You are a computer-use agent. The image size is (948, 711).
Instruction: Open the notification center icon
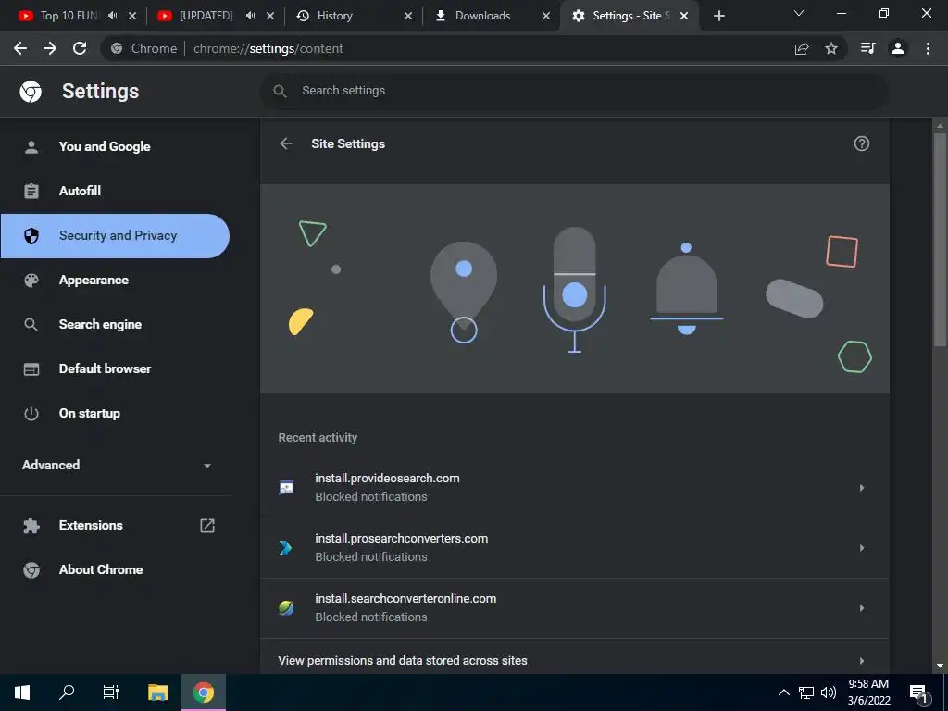[x=918, y=693]
